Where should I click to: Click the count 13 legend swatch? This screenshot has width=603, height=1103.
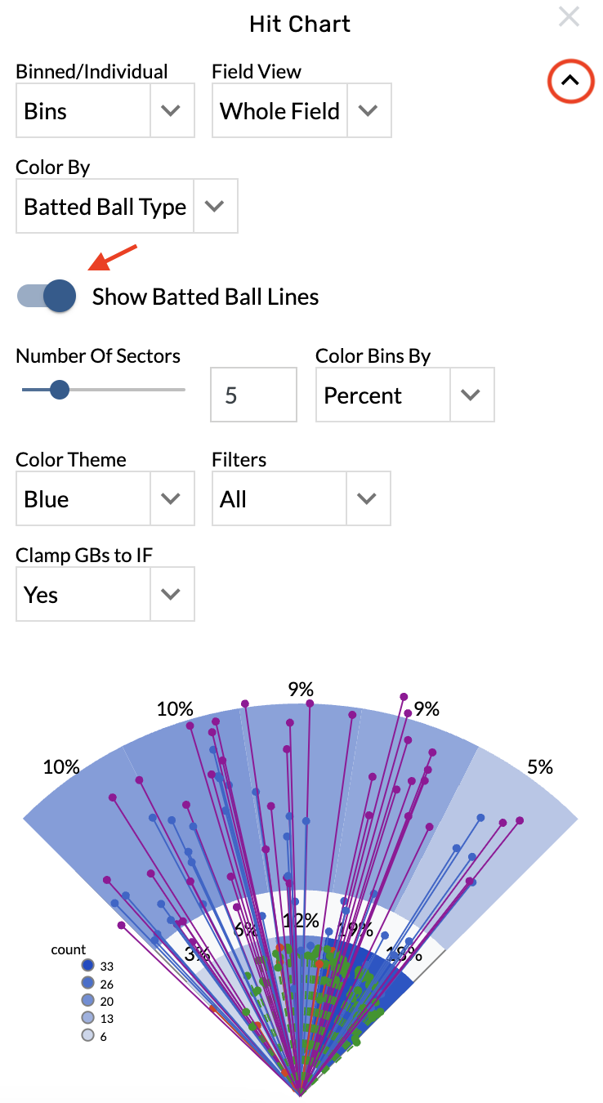pos(87,1018)
